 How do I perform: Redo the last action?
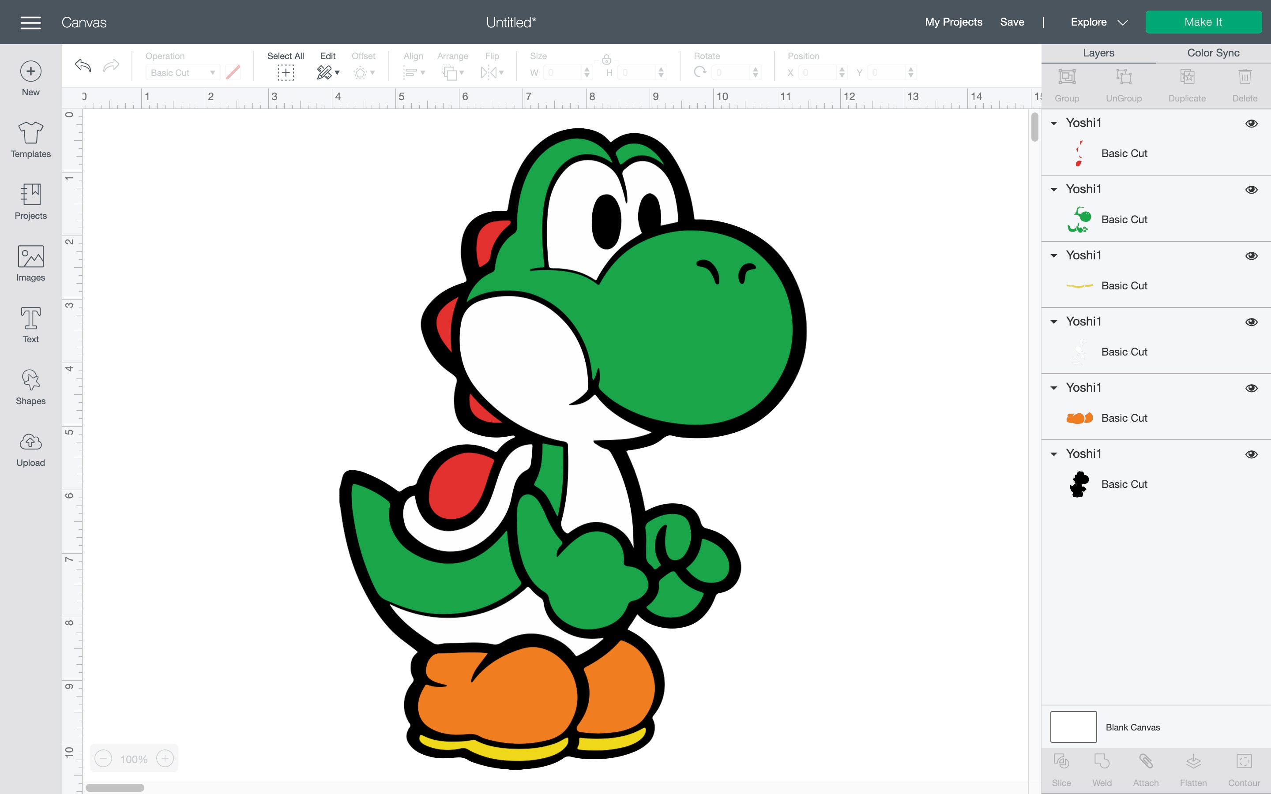pos(111,65)
